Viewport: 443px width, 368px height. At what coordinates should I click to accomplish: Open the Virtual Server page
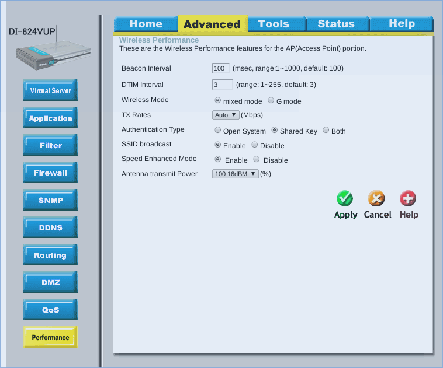tap(51, 90)
